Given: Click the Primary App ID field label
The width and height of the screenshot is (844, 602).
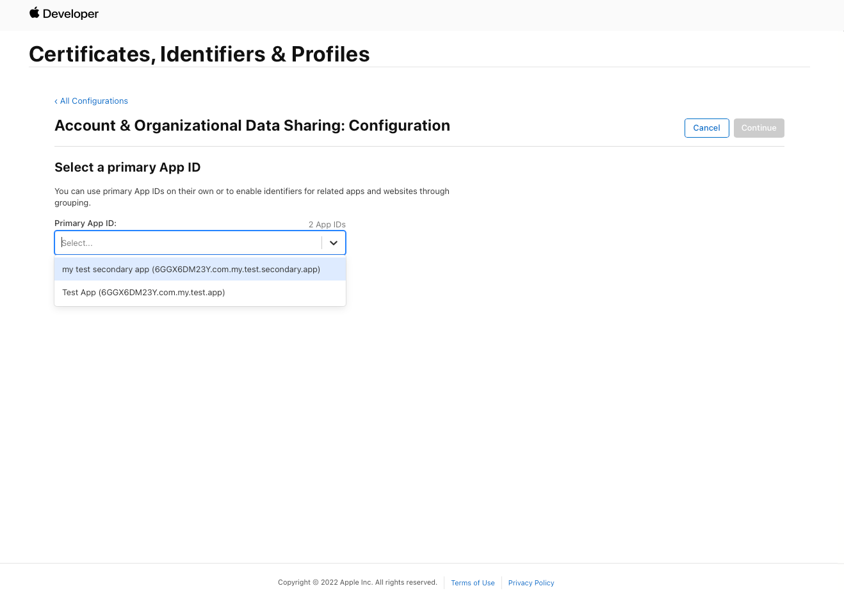Looking at the screenshot, I should click(x=85, y=223).
